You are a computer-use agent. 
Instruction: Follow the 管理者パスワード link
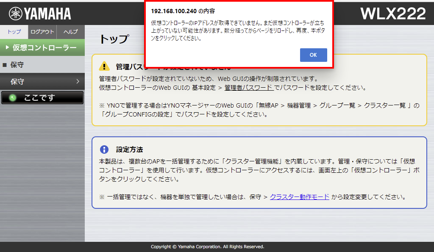click(x=248, y=88)
